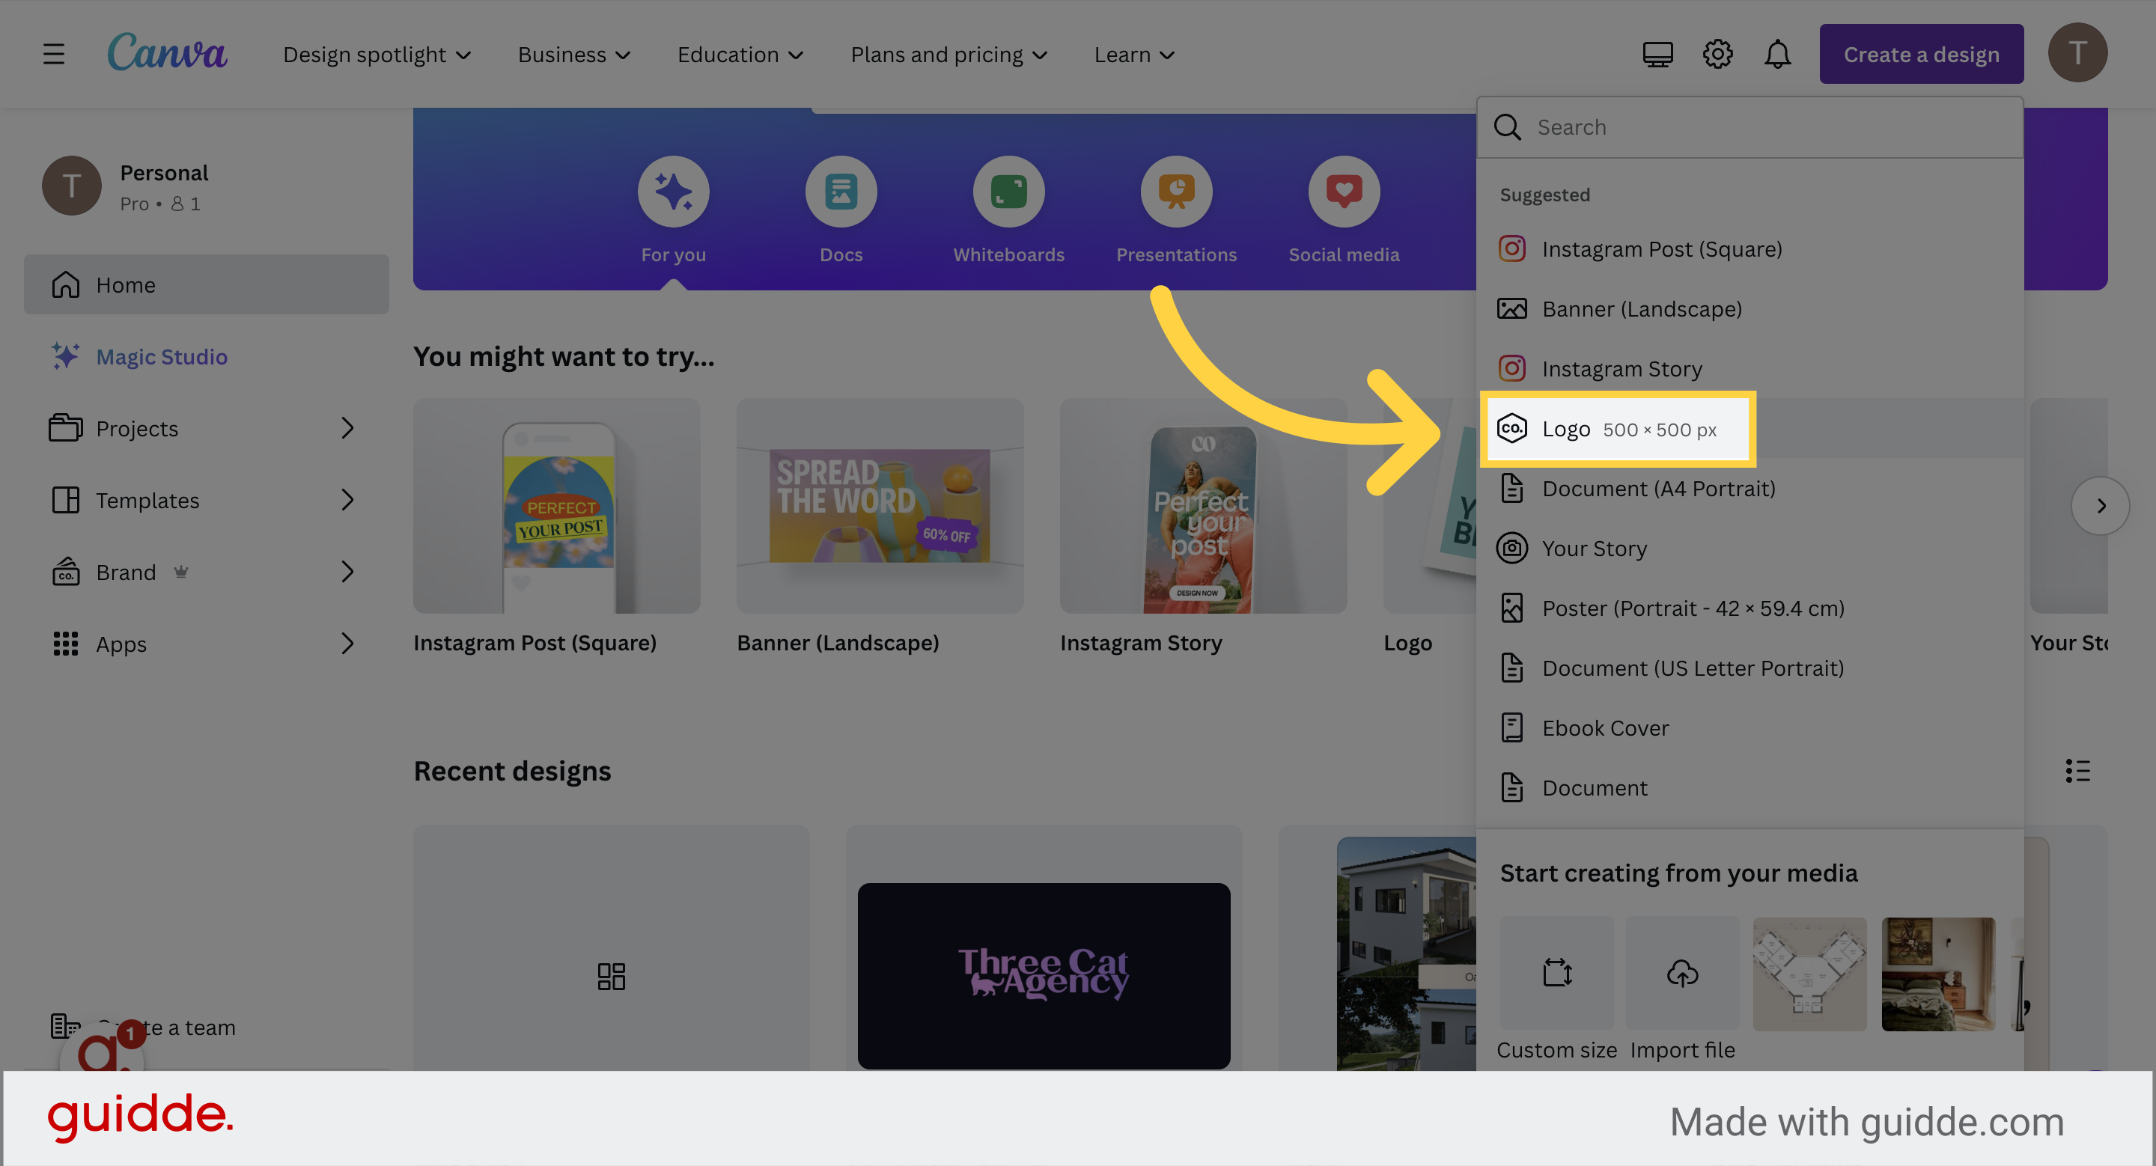Viewport: 2156px width, 1166px height.
Task: Switch Recent designs to list view
Action: pos(2078,771)
